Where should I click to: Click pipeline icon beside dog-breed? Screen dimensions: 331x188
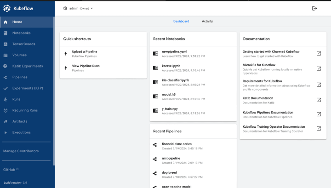(x=155, y=173)
